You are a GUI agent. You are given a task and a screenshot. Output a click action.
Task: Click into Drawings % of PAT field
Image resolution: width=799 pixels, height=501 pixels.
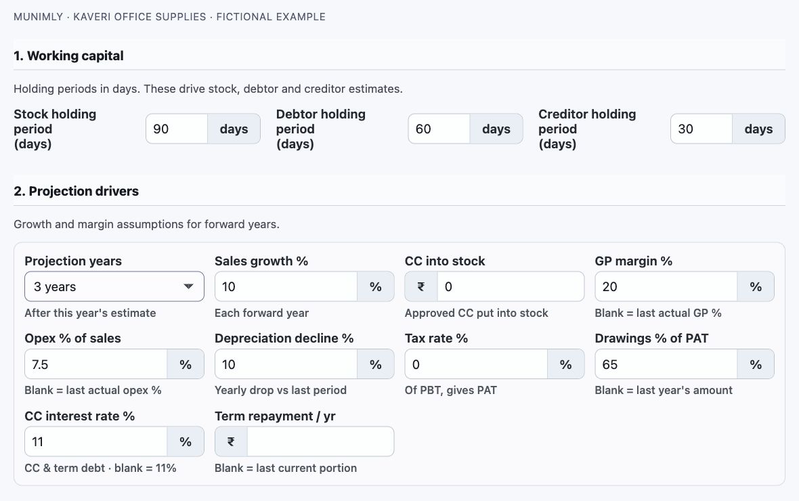(666, 364)
